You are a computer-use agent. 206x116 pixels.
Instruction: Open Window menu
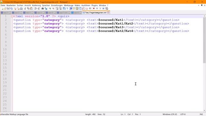pos(102,5)
